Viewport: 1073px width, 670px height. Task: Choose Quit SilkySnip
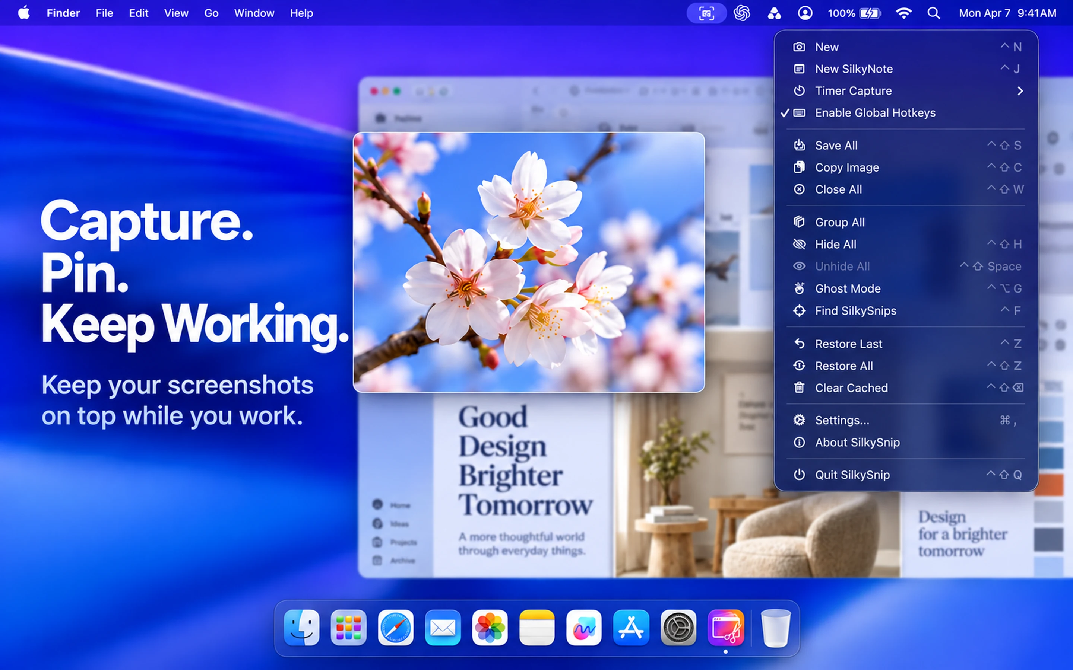click(x=906, y=475)
